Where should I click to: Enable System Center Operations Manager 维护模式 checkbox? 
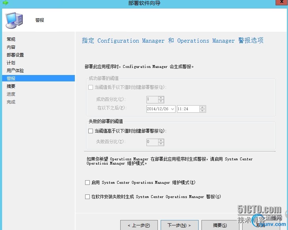[87, 182]
